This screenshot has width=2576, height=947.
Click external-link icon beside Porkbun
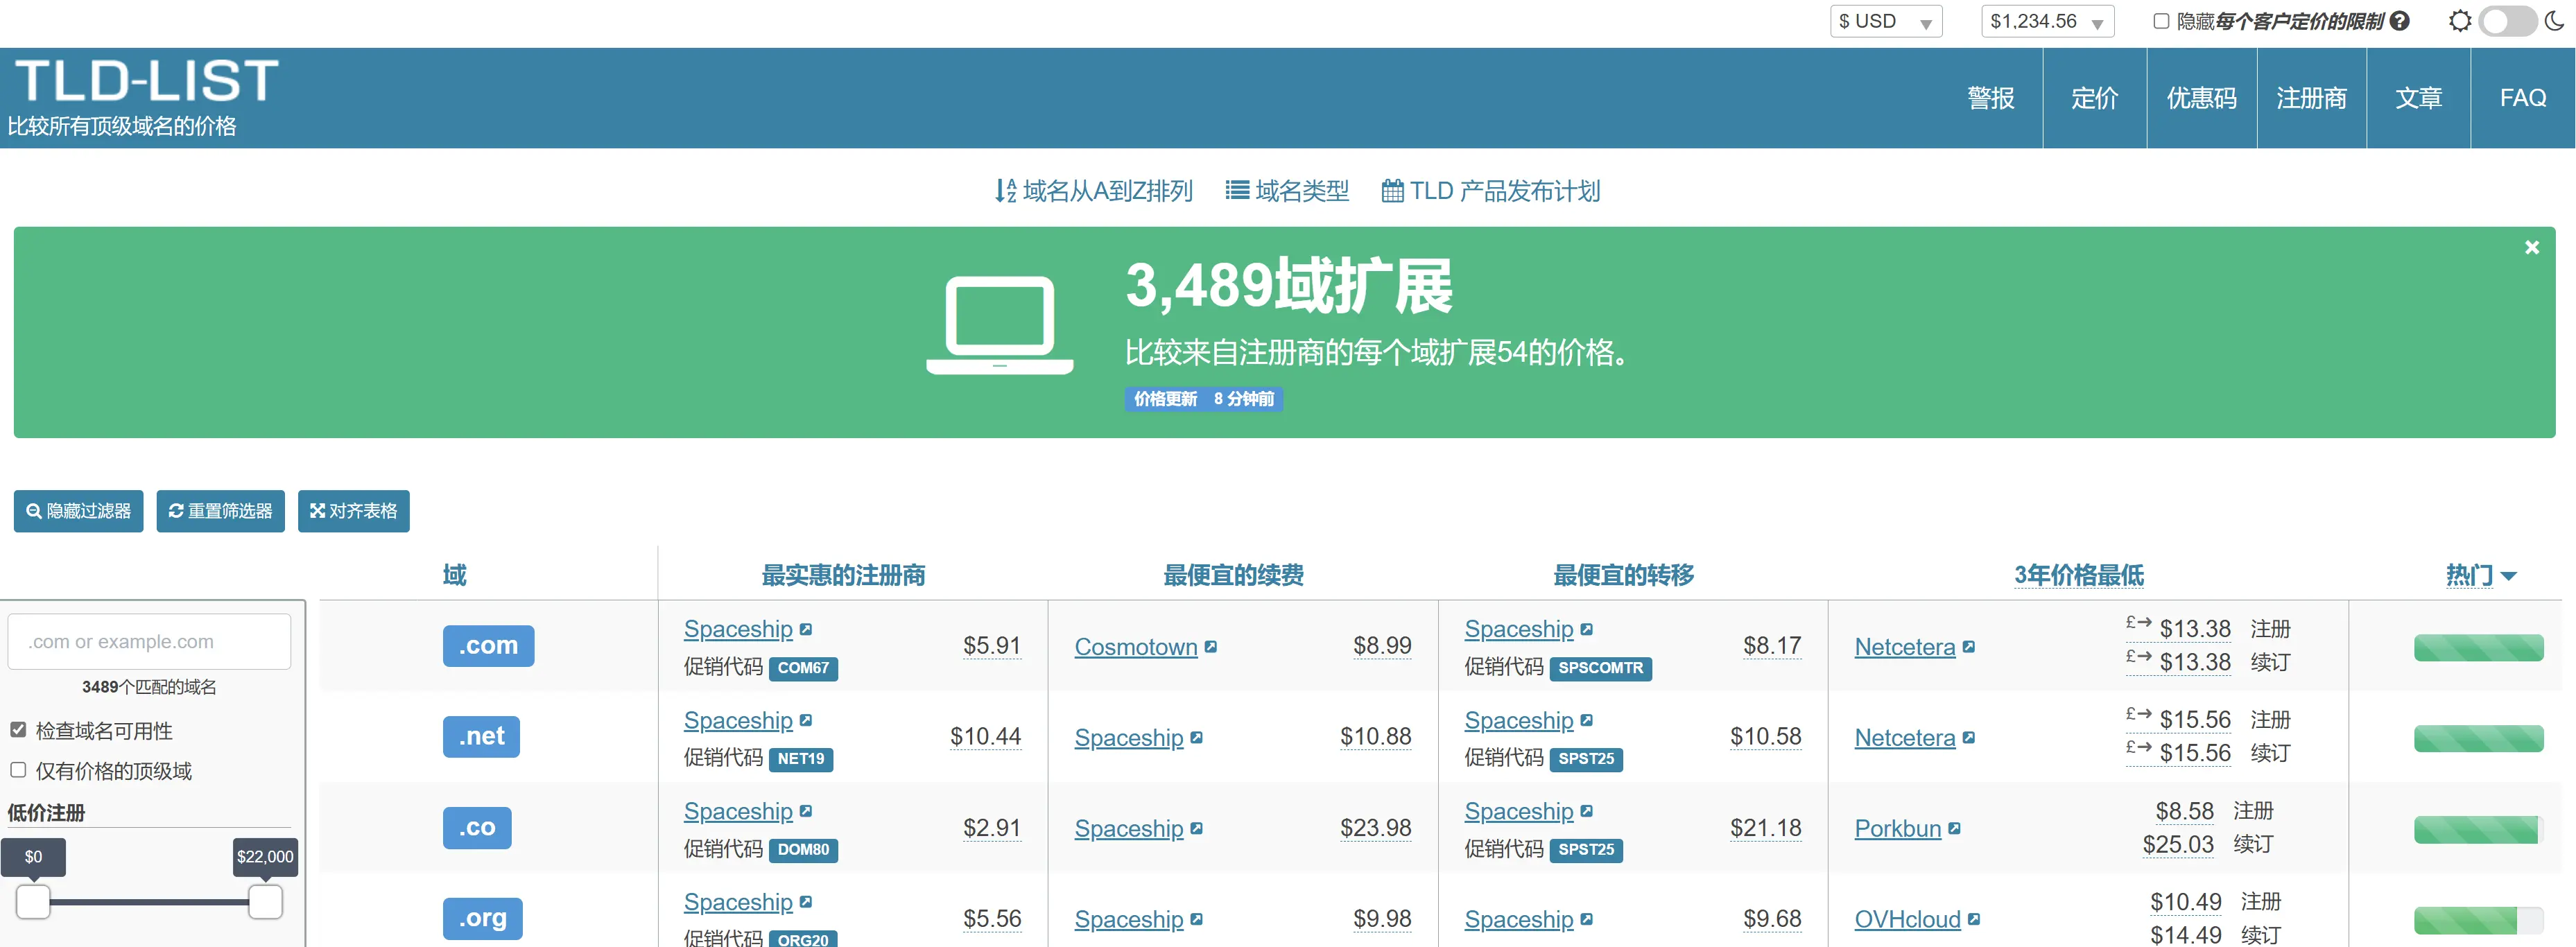pos(1954,829)
